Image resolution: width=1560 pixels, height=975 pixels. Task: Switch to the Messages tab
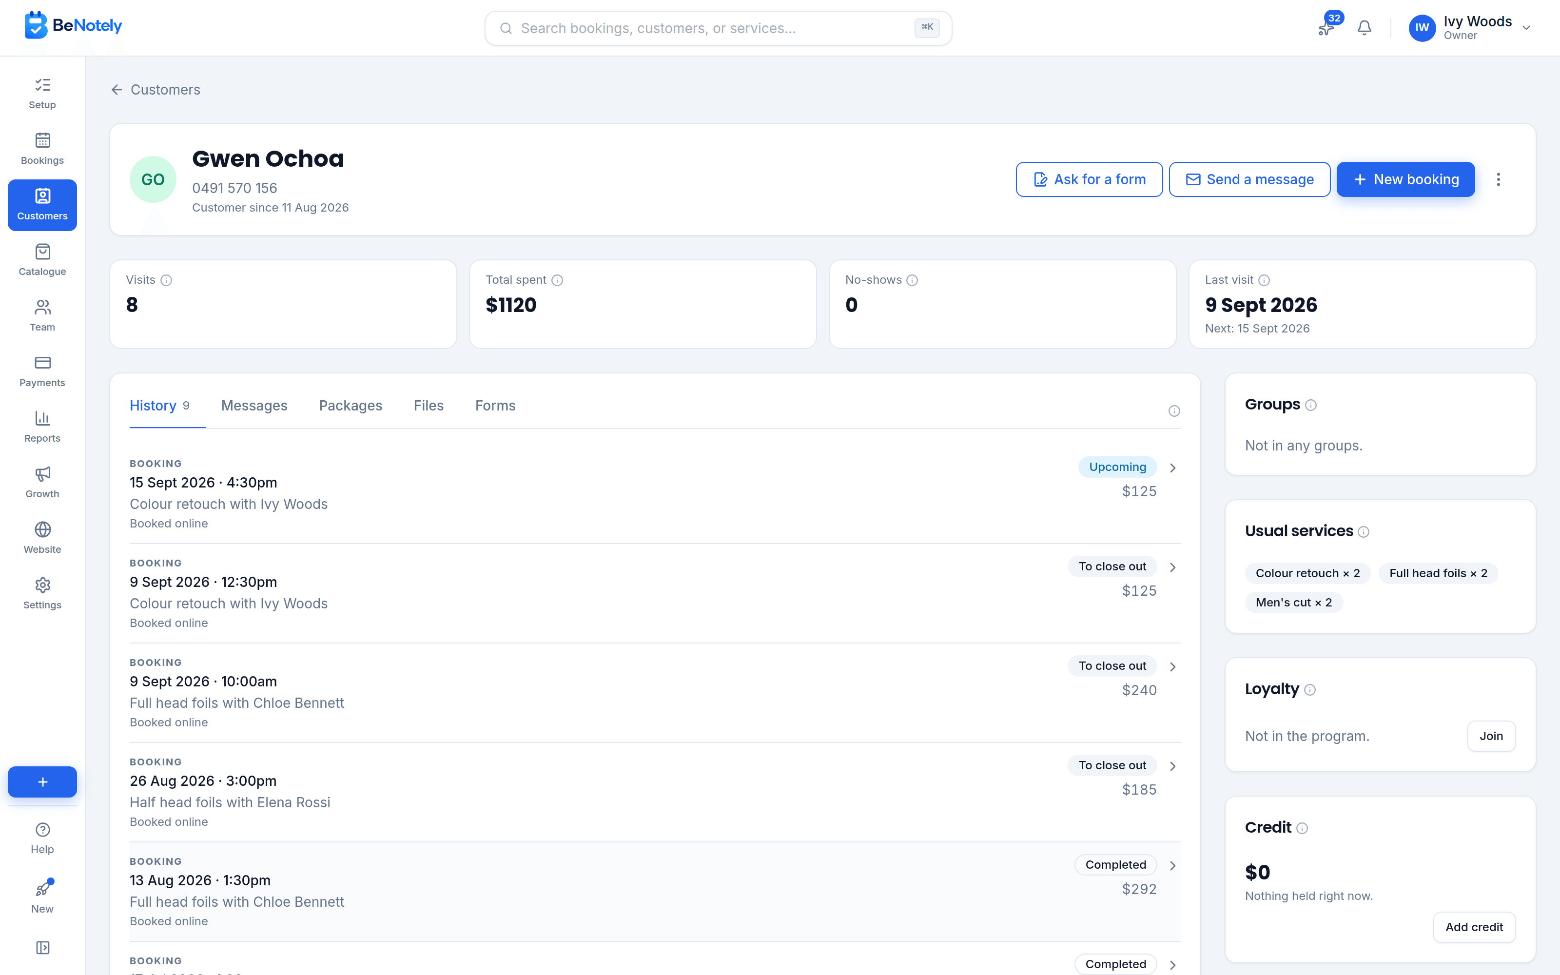254,406
